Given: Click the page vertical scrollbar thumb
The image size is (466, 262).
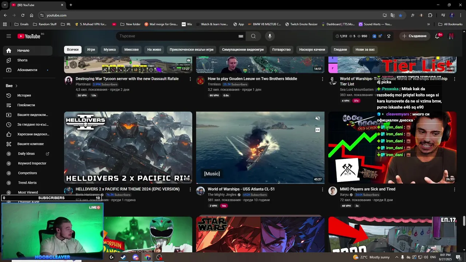Looking at the screenshot, I should (x=464, y=221).
